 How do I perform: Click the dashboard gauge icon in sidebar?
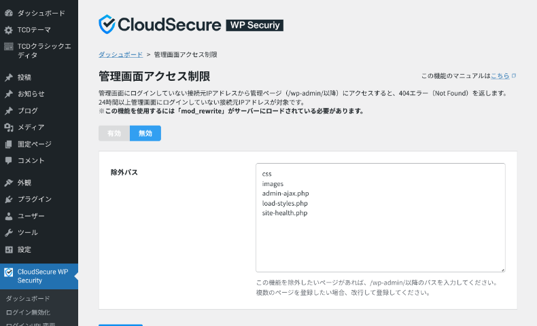point(9,13)
